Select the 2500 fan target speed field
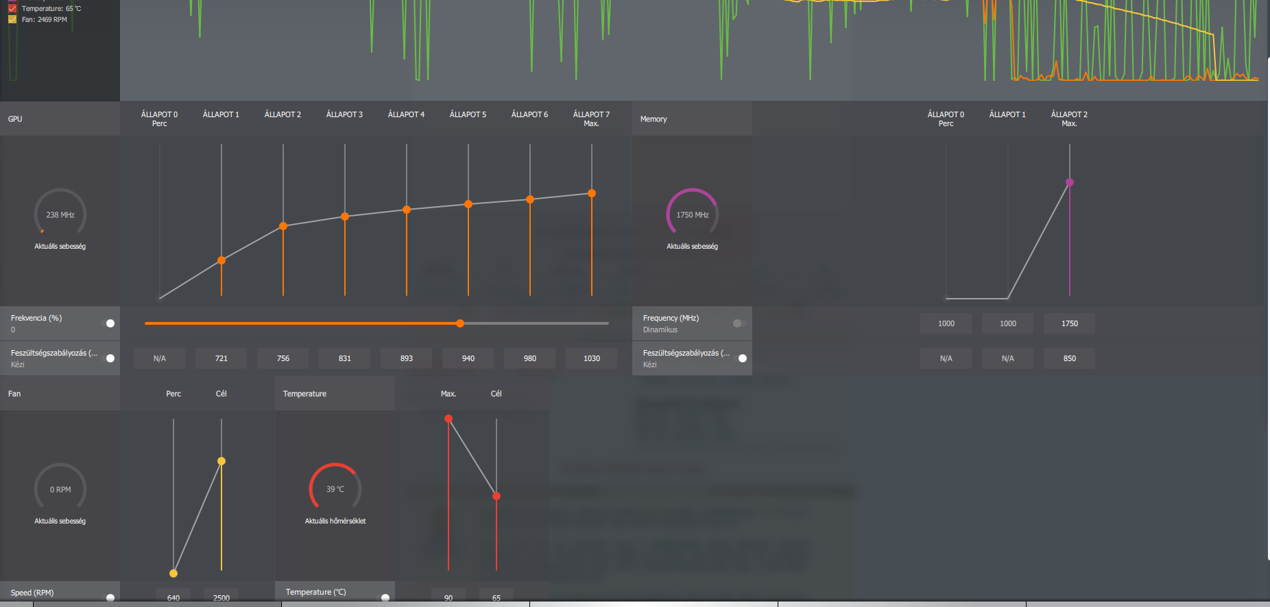This screenshot has width=1270, height=607. tap(221, 597)
